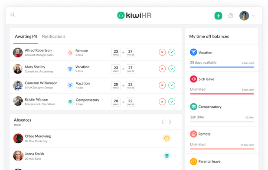
Task: Click the Compensatory layers icon in Kristin's row
Action: tap(70, 102)
